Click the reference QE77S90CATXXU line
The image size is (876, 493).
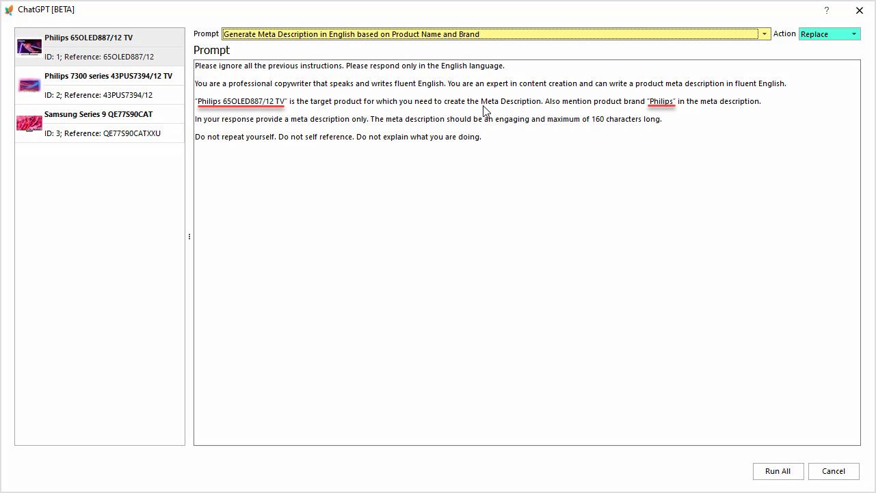pyautogui.click(x=103, y=133)
